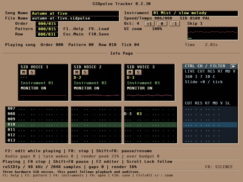Click the File Name field autumn-at-five.sidpulse
Viewport: 243px width, 182px height.
(x=75, y=18)
